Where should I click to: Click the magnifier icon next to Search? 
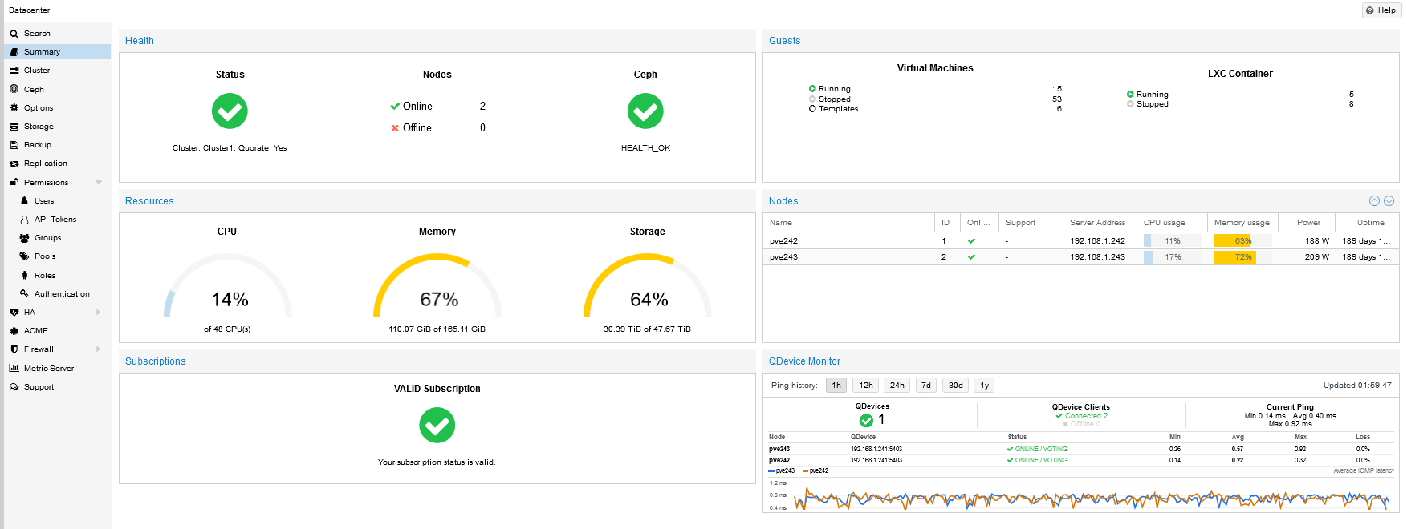pos(14,34)
